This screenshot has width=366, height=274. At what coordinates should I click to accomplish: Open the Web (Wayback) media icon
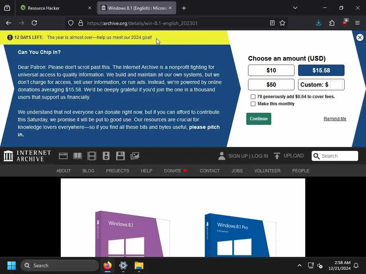[63, 156]
